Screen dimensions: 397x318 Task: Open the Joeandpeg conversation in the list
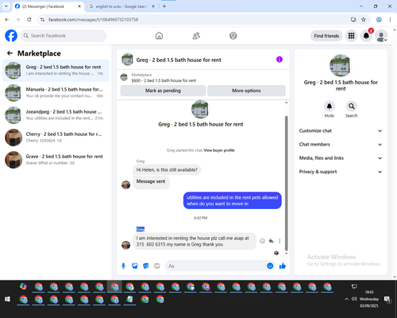[x=56, y=115]
